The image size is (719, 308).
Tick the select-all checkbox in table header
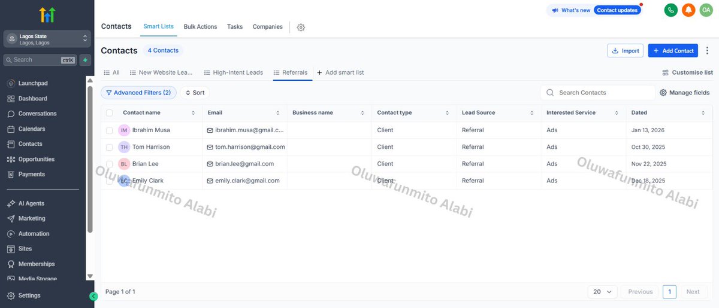pyautogui.click(x=109, y=113)
